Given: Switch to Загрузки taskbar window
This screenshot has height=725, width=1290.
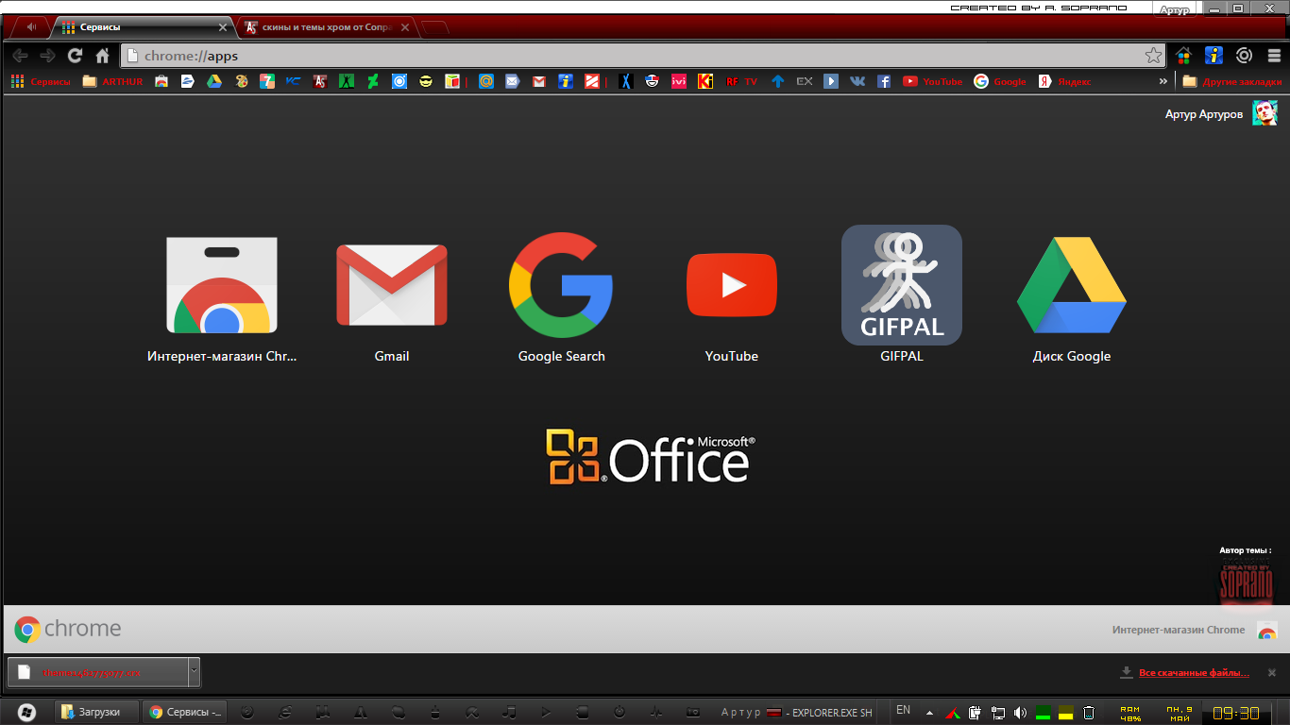Looking at the screenshot, I should point(97,712).
